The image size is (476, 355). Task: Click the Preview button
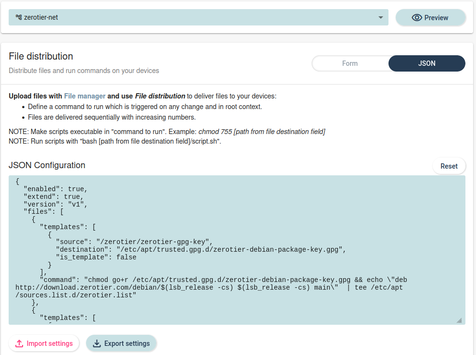(430, 17)
